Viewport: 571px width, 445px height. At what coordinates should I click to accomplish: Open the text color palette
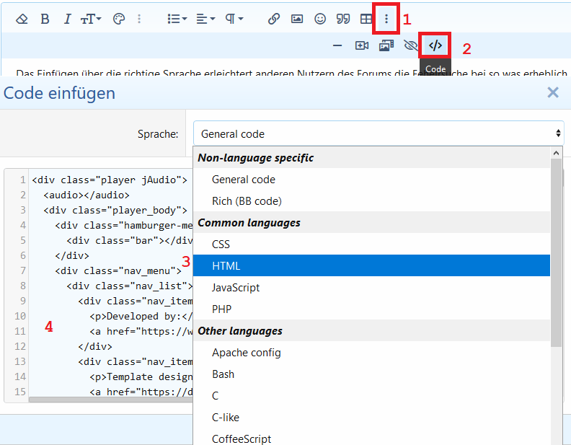pyautogui.click(x=119, y=19)
